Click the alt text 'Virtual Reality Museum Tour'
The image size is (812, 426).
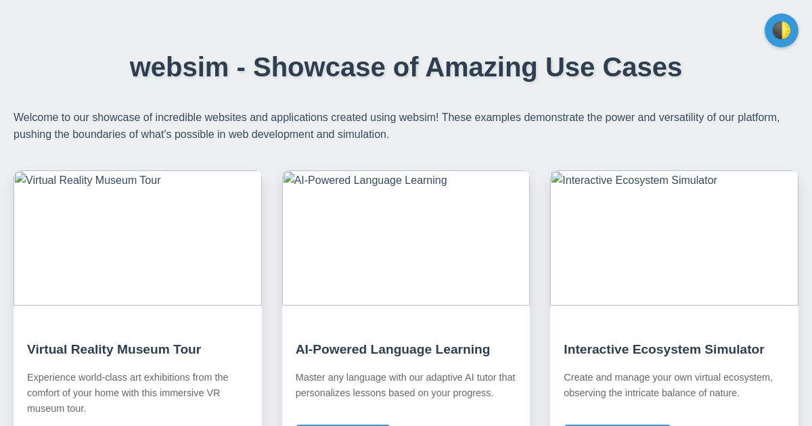click(x=92, y=181)
